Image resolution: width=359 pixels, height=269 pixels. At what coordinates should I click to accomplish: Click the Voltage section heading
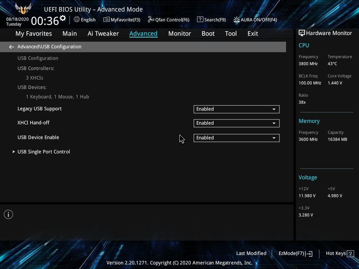point(308,177)
